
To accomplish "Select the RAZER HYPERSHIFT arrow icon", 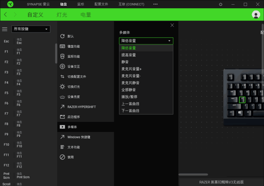I will coord(62,107).
